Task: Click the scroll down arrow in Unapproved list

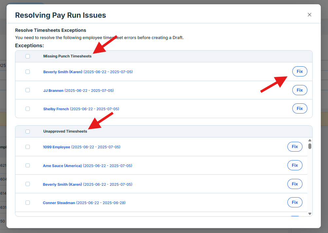Action: 310,214
